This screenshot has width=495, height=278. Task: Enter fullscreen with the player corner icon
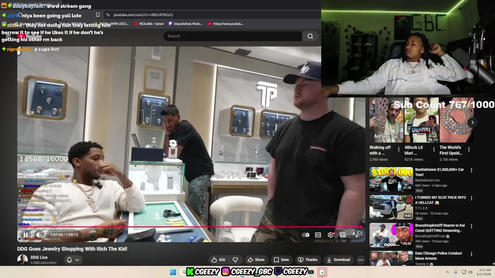click(356, 235)
